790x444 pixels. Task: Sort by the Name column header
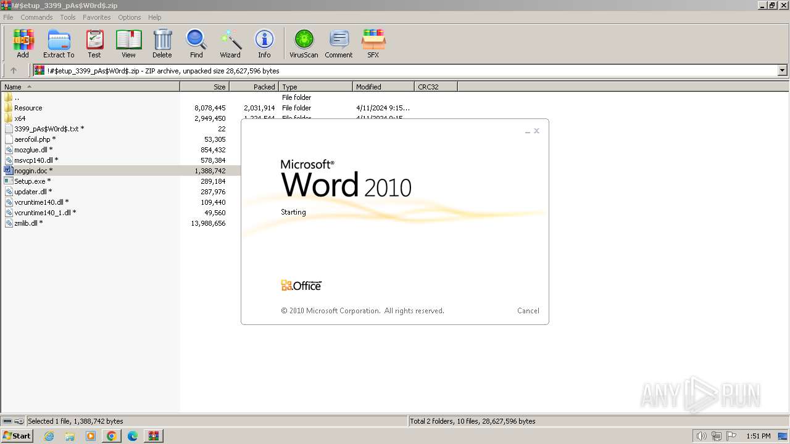pos(90,87)
